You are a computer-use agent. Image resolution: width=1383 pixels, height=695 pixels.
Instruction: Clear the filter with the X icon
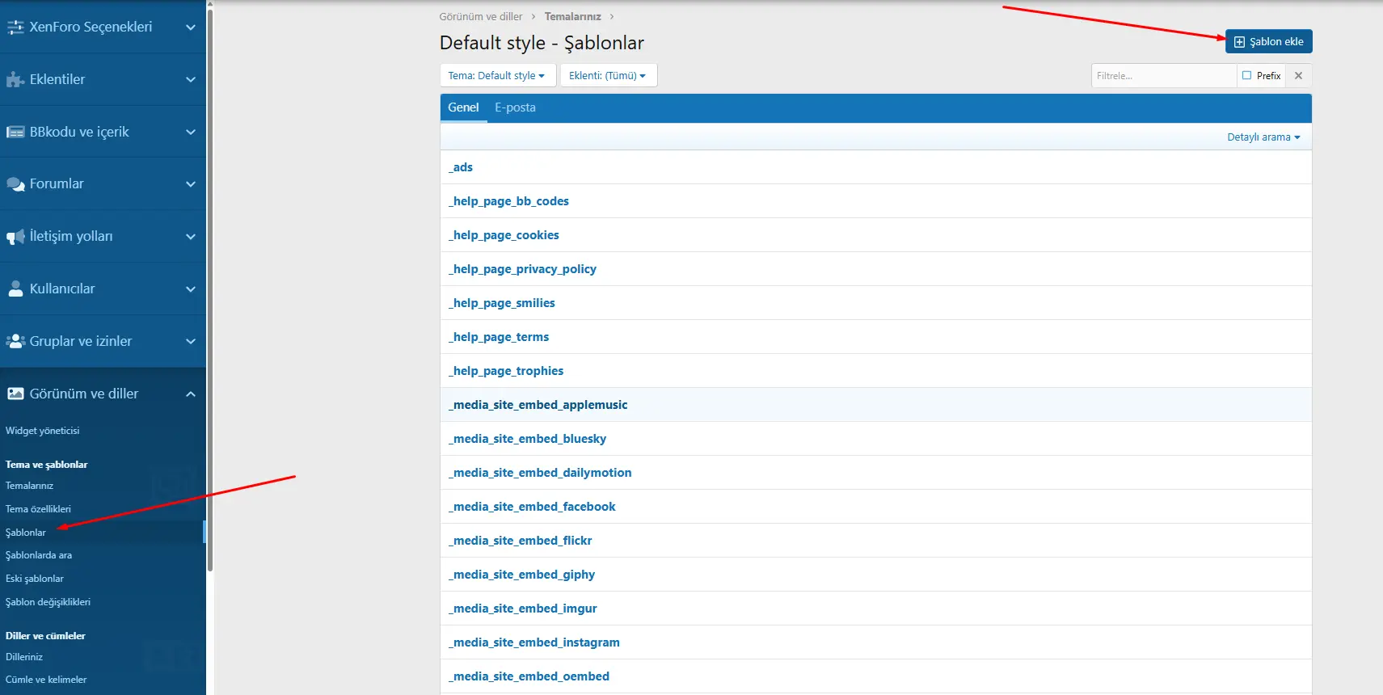click(1298, 76)
